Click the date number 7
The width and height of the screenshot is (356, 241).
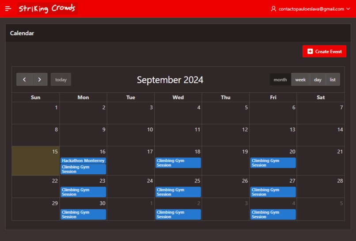341,107
